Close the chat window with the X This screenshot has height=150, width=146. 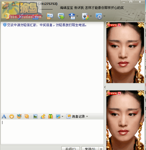pyautogui.click(x=140, y=2)
